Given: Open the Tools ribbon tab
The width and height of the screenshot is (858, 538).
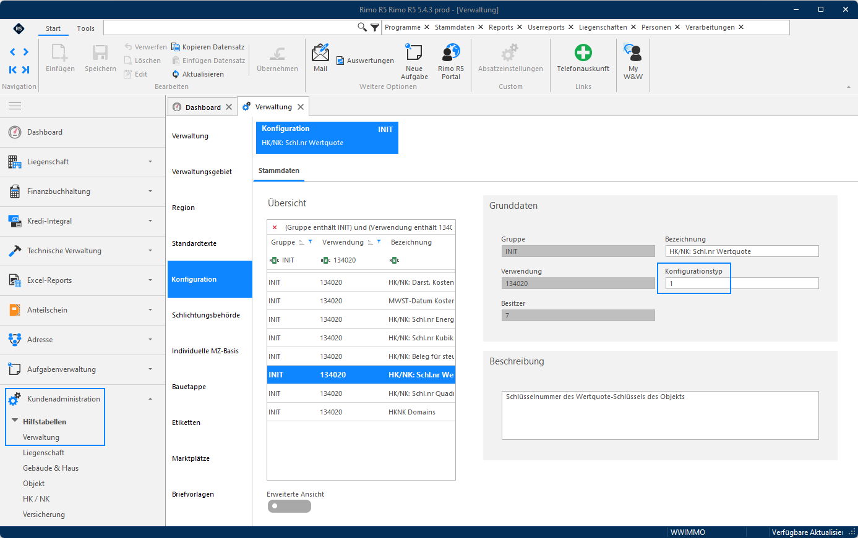Looking at the screenshot, I should [86, 28].
